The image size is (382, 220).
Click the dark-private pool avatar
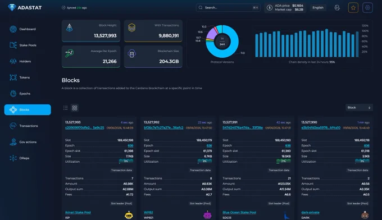(x=365, y=215)
